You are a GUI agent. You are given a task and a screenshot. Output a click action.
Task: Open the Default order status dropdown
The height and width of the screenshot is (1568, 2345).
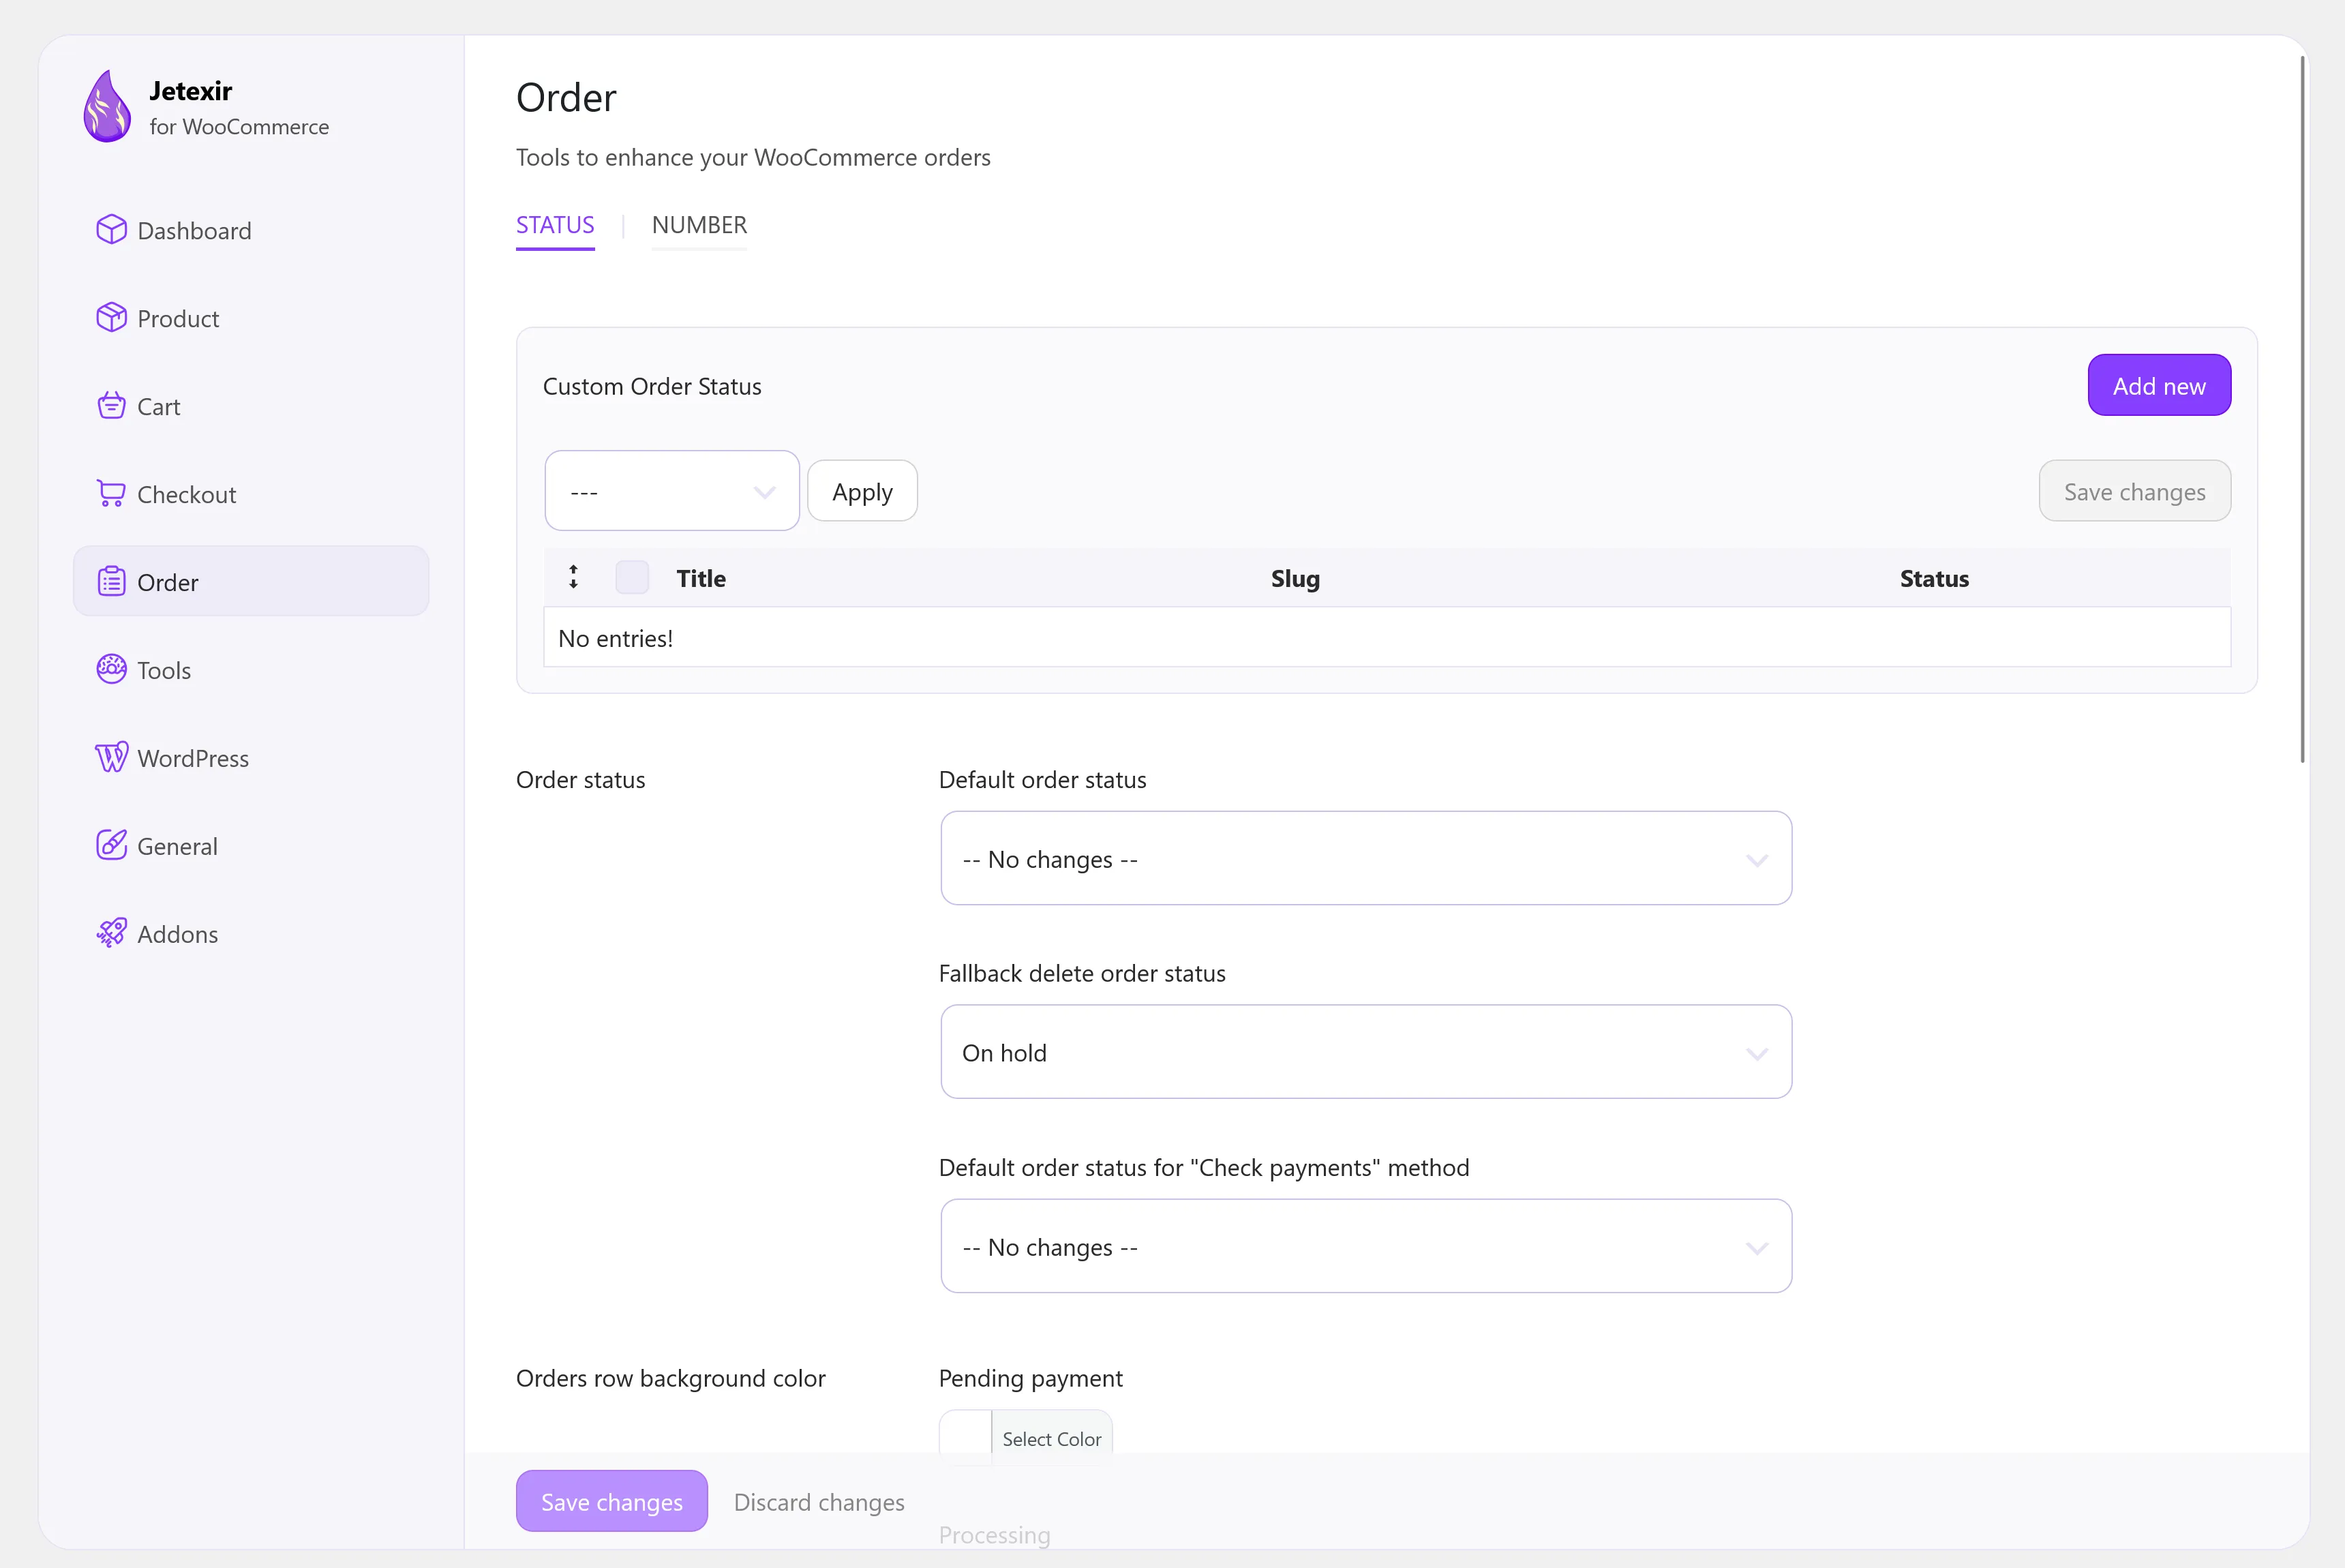click(1366, 859)
